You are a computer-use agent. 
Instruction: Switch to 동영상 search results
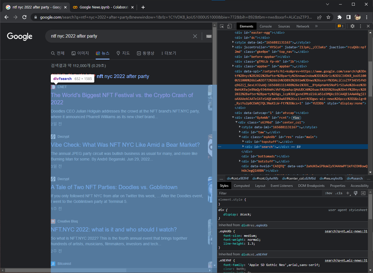(x=145, y=53)
